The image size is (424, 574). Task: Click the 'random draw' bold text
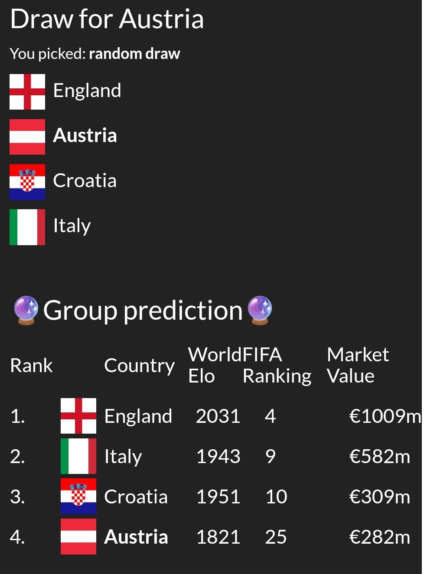(x=134, y=54)
